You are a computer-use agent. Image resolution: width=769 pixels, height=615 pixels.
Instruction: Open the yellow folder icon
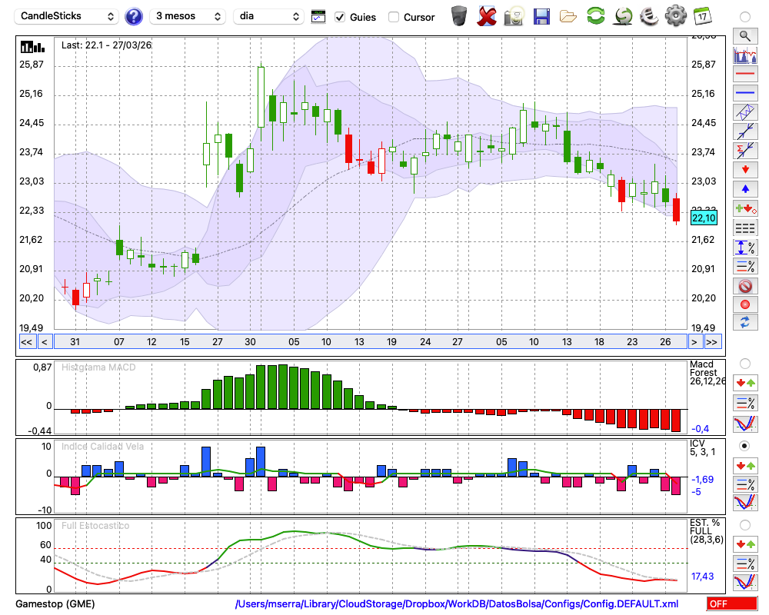coord(568,16)
